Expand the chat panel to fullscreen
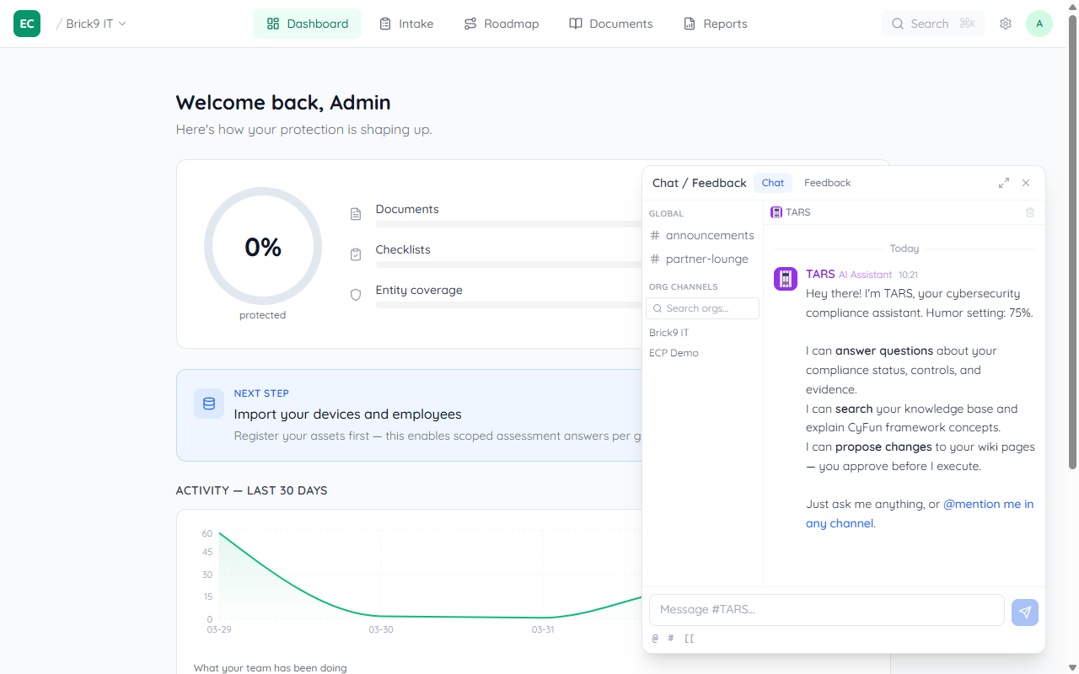Image resolution: width=1079 pixels, height=674 pixels. coord(1004,183)
